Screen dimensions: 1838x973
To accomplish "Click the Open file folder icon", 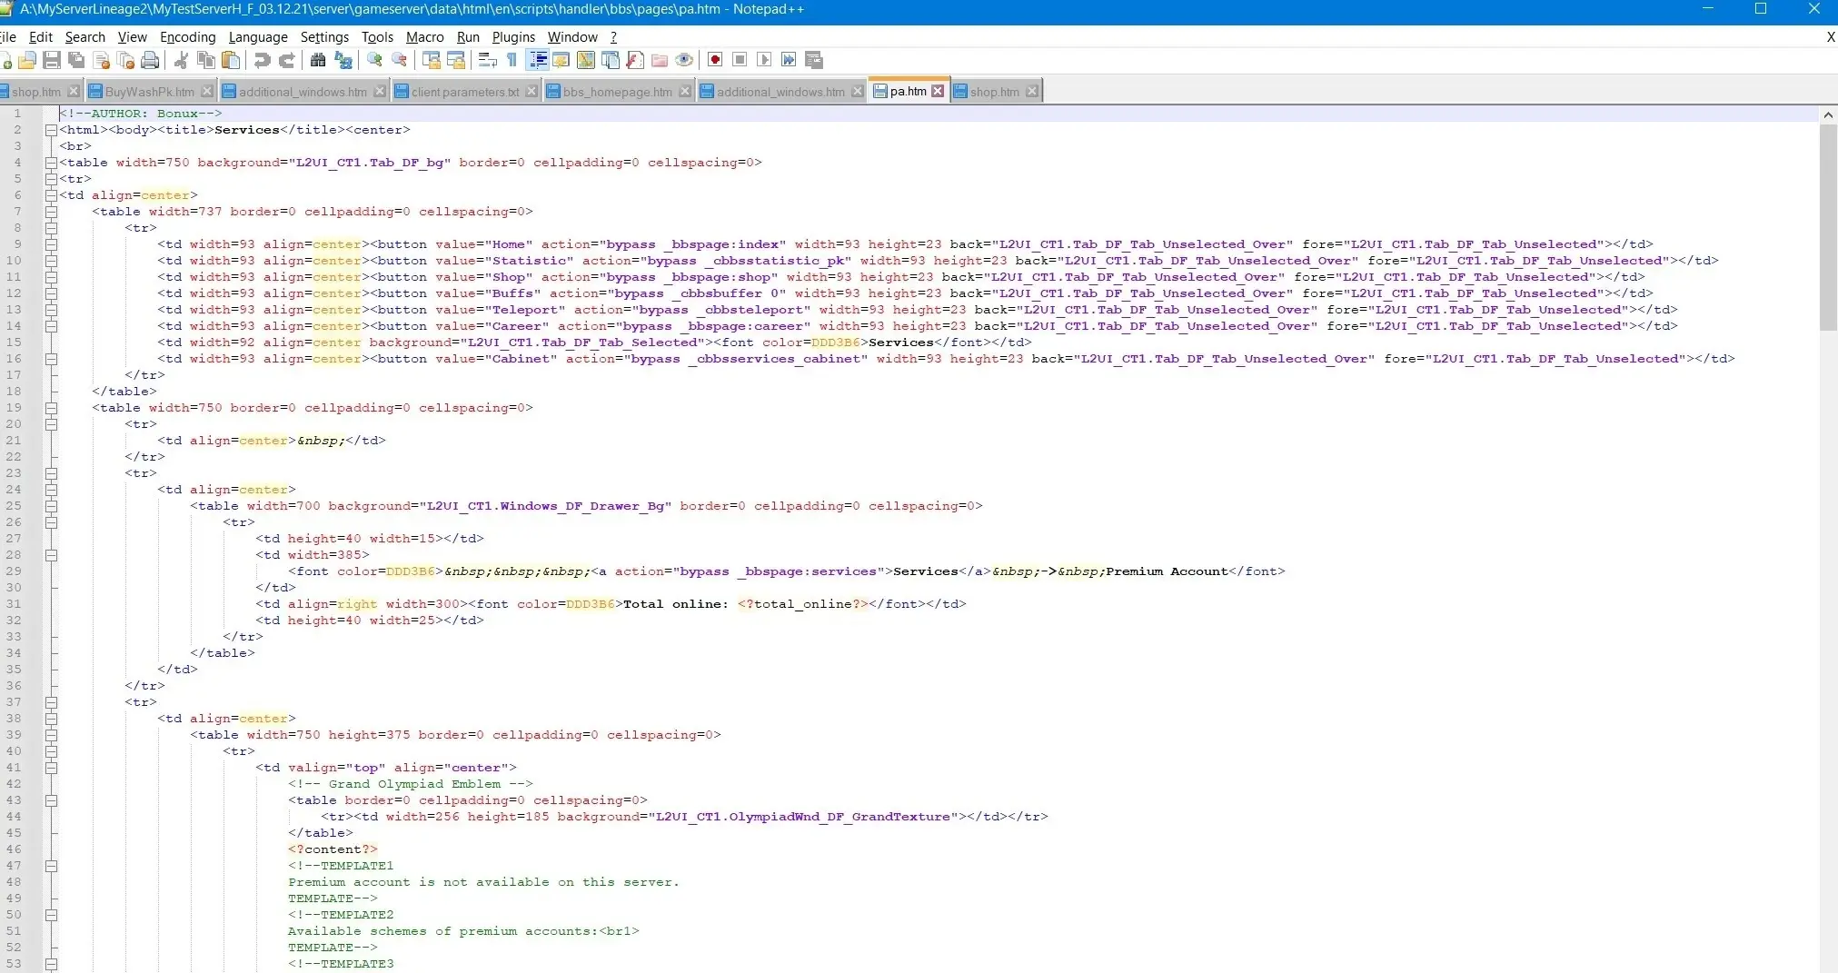I will tap(27, 60).
